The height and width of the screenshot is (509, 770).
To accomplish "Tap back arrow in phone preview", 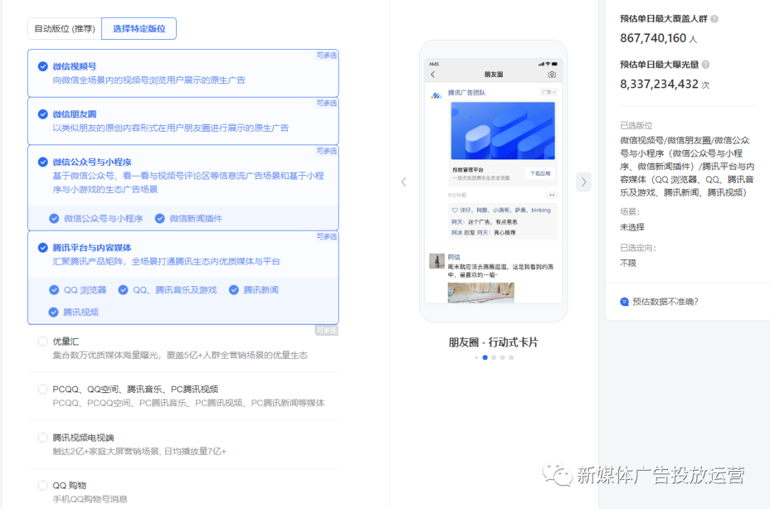I will pyautogui.click(x=433, y=75).
